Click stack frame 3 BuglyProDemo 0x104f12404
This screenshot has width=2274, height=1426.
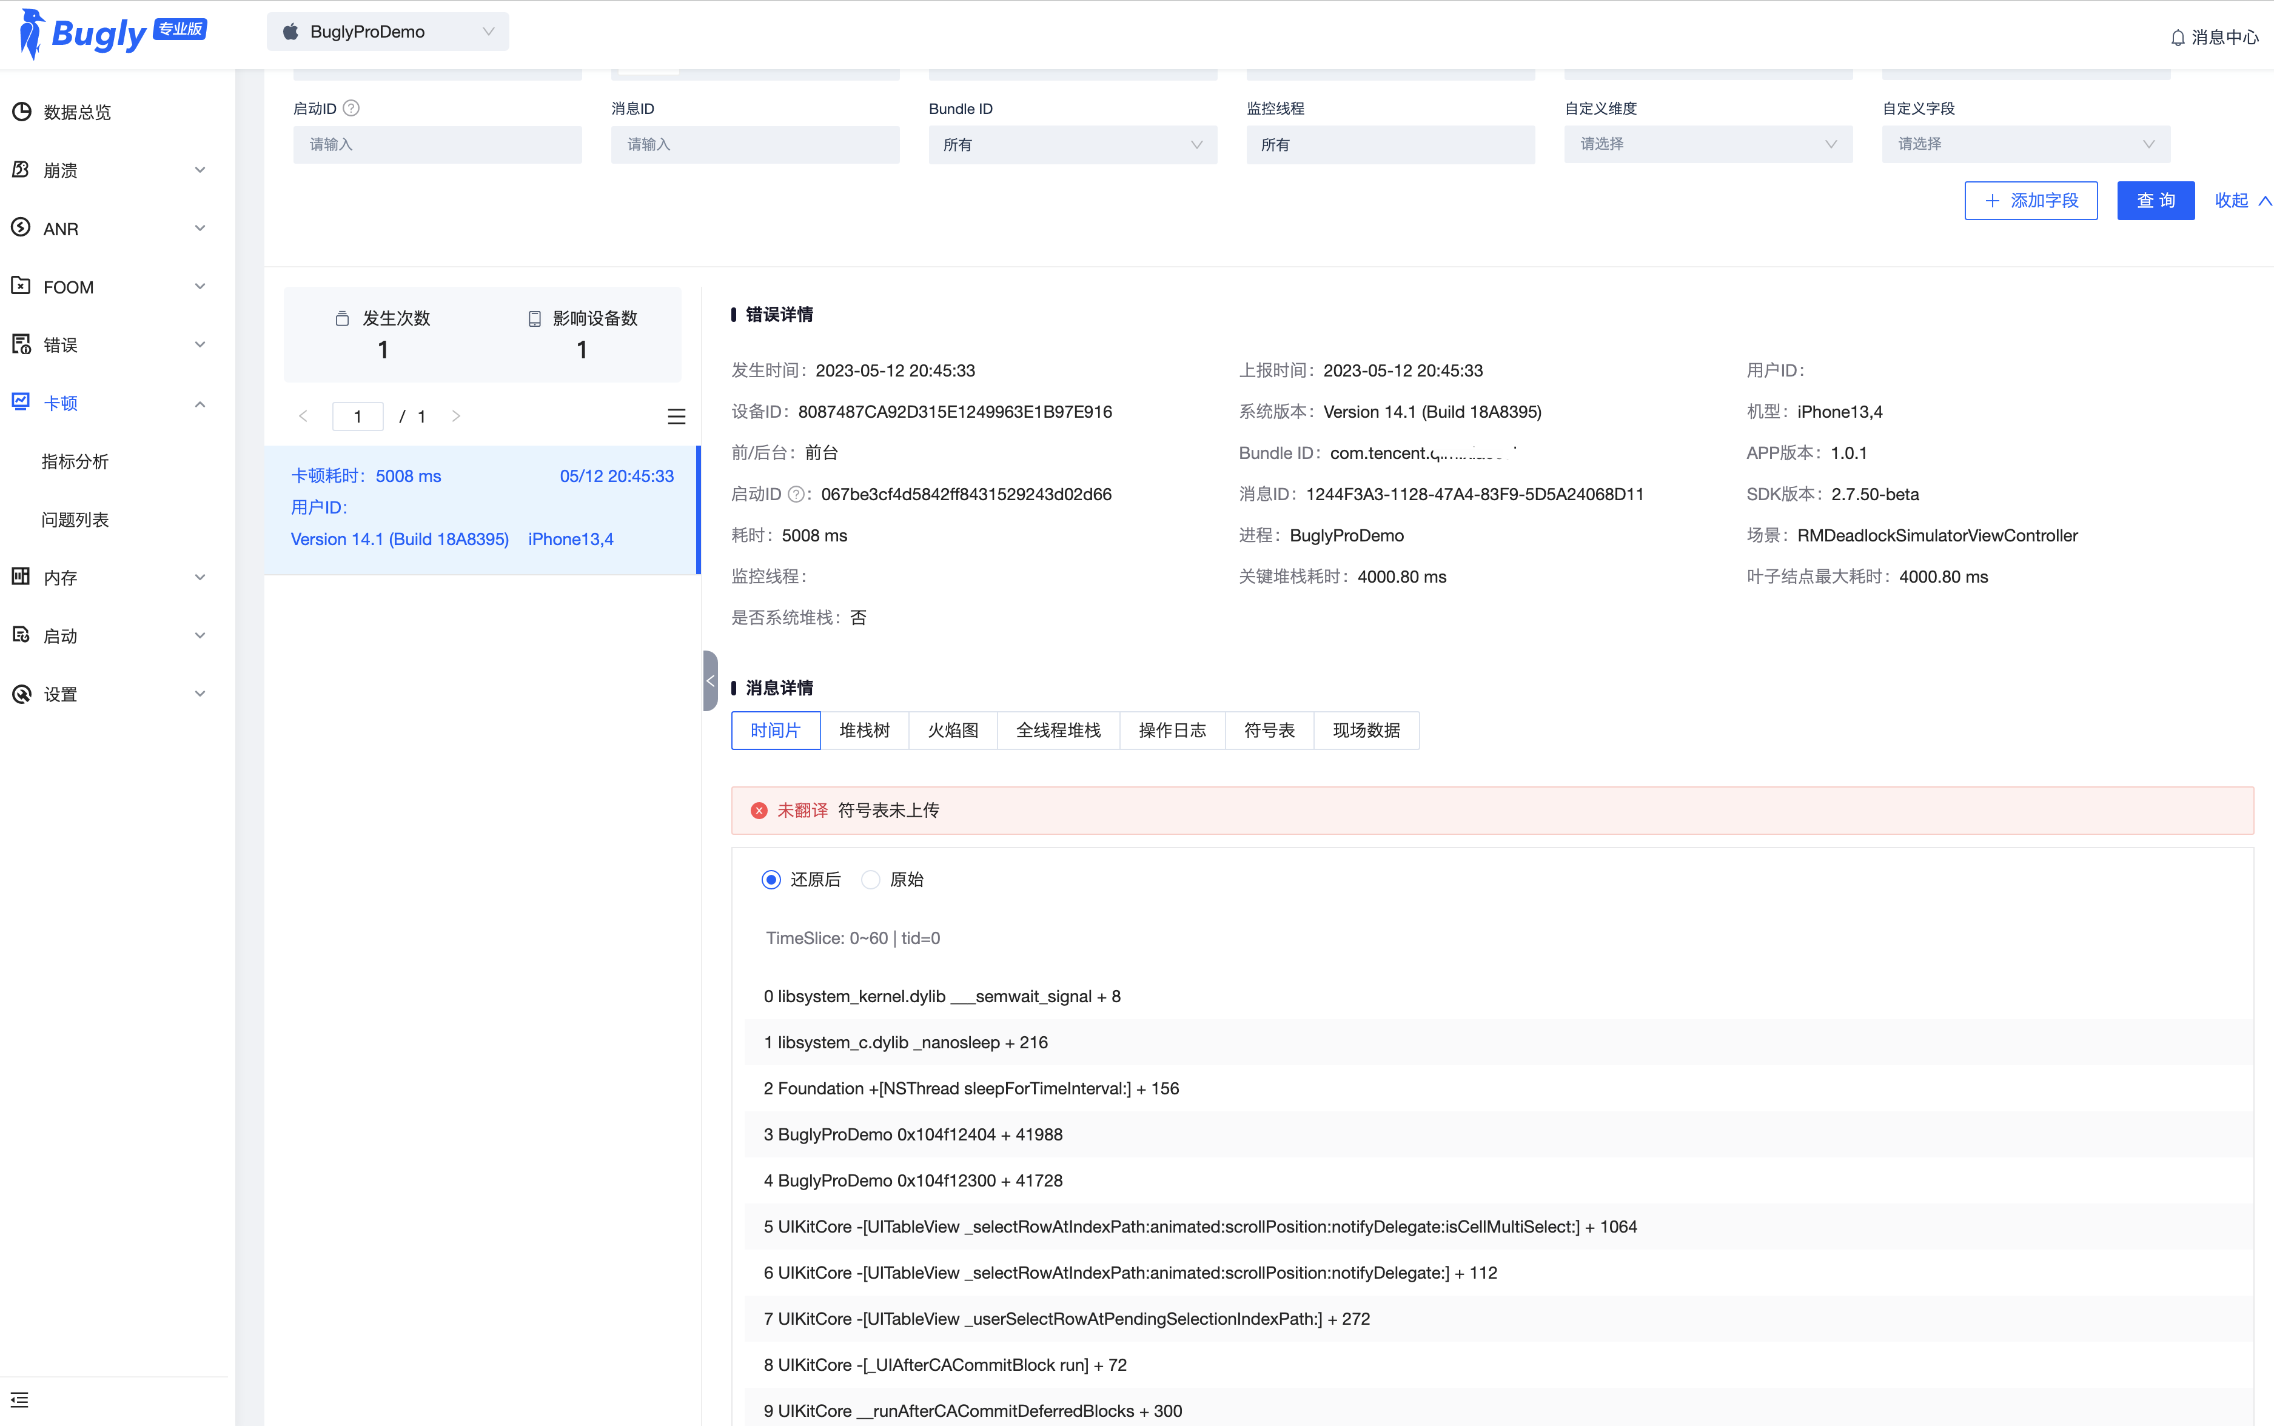(x=913, y=1134)
